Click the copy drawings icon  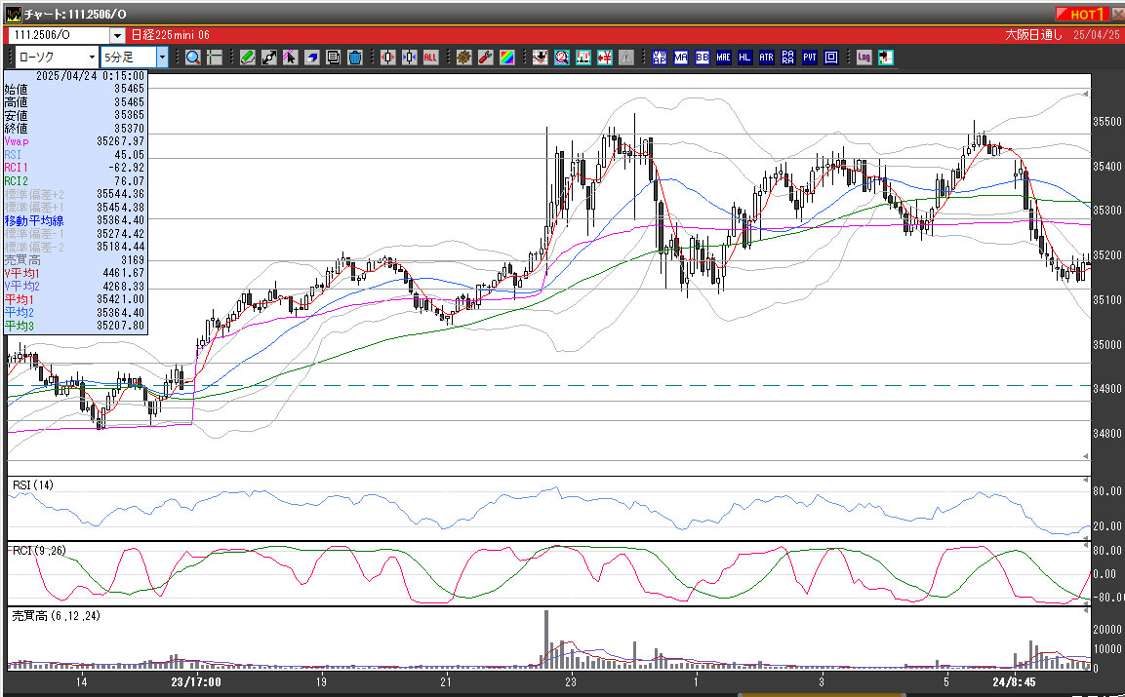point(333,58)
